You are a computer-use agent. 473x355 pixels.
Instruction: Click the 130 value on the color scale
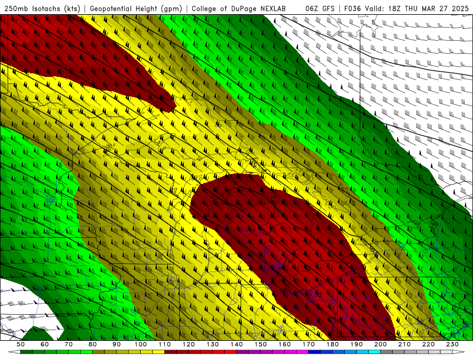[x=213, y=344]
